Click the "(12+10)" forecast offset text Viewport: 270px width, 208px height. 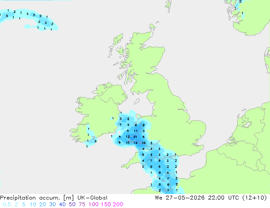(x=254, y=198)
